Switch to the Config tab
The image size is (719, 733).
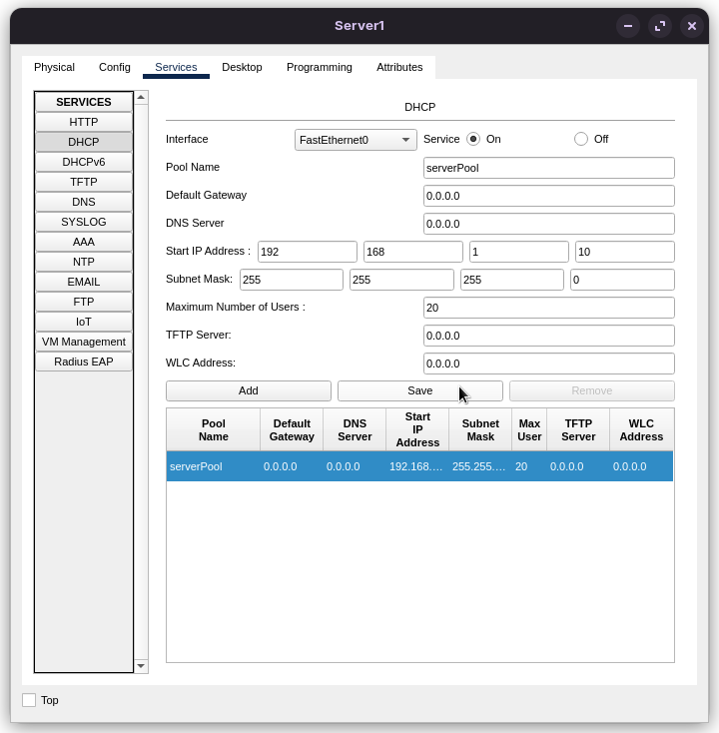(115, 67)
